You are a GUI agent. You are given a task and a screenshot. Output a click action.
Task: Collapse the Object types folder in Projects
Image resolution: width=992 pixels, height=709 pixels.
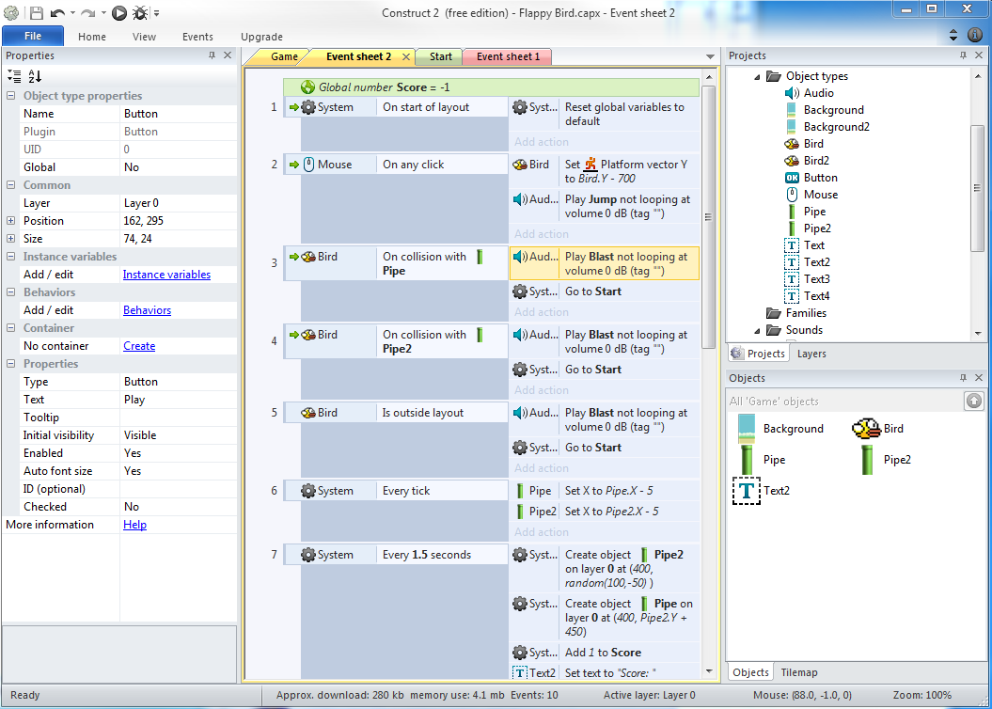click(757, 76)
